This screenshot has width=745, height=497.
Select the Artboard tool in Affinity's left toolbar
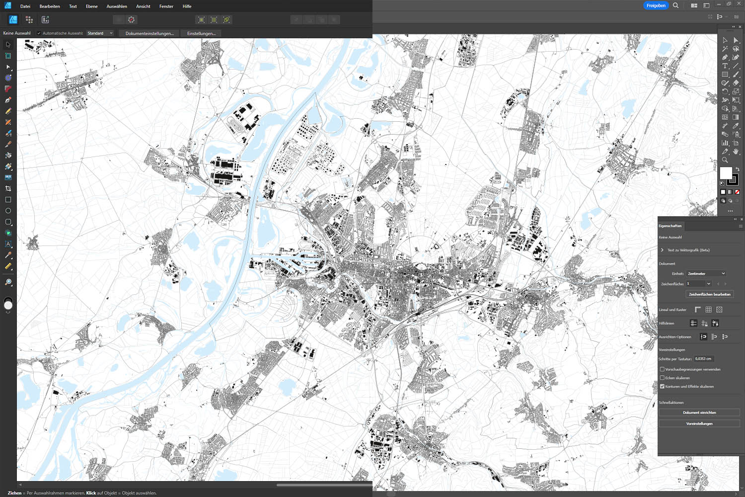pos(8,56)
